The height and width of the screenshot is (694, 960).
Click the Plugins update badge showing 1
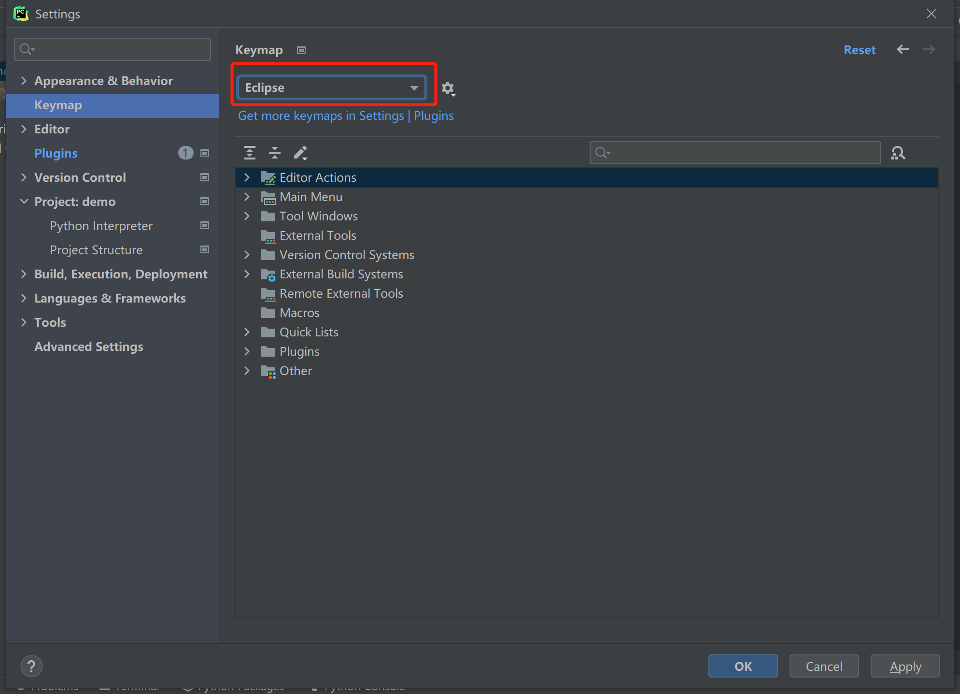(185, 153)
